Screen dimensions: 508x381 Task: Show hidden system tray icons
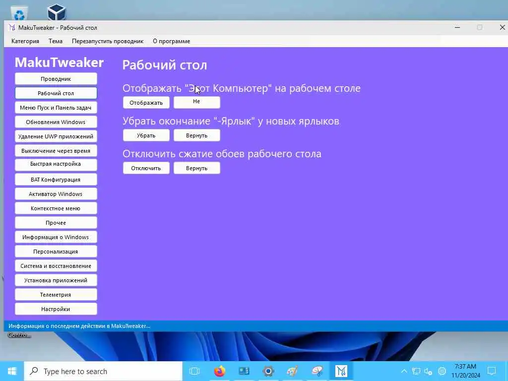[404, 371]
